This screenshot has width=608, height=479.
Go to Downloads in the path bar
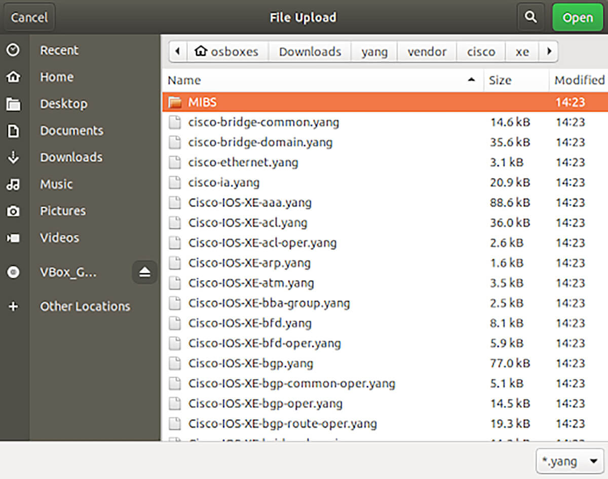pos(310,51)
